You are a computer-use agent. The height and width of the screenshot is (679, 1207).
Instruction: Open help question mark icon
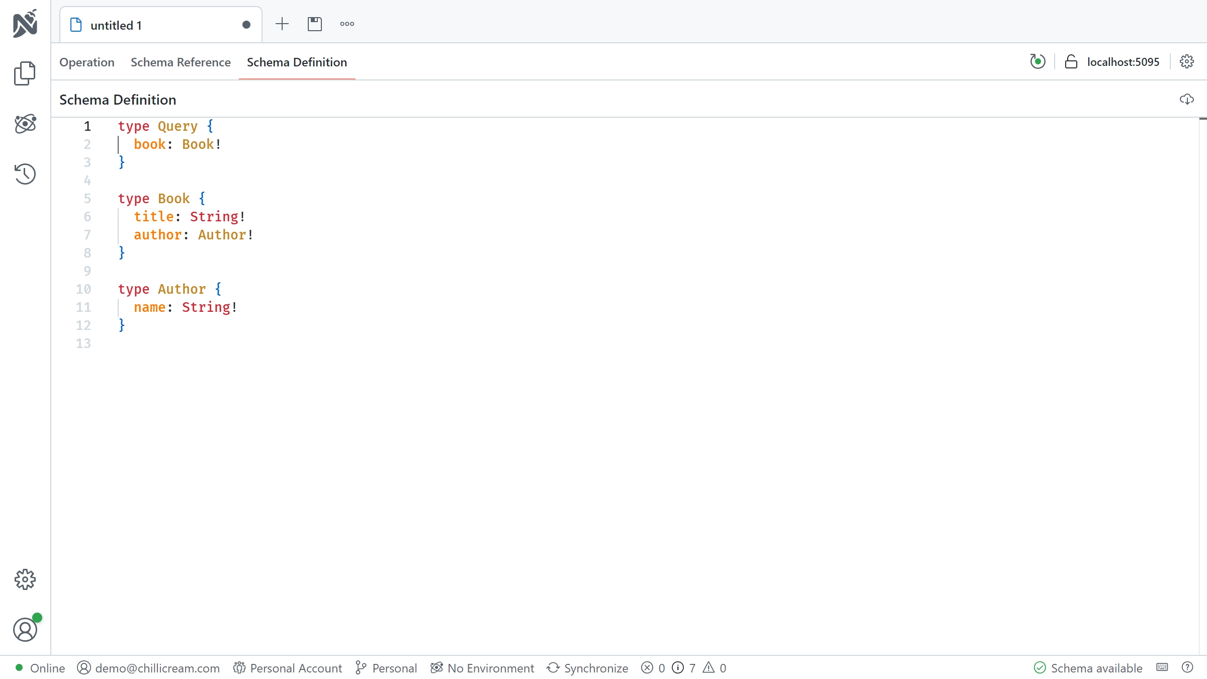pyautogui.click(x=1187, y=667)
